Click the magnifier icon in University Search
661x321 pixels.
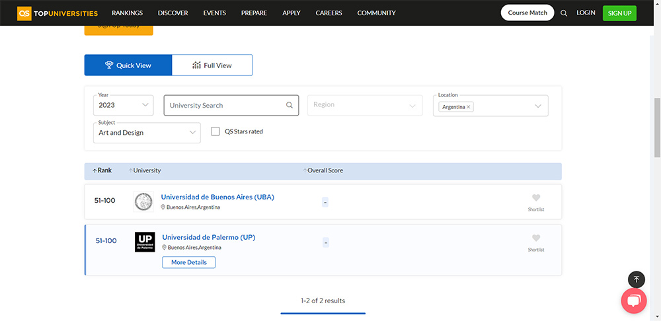coord(290,105)
